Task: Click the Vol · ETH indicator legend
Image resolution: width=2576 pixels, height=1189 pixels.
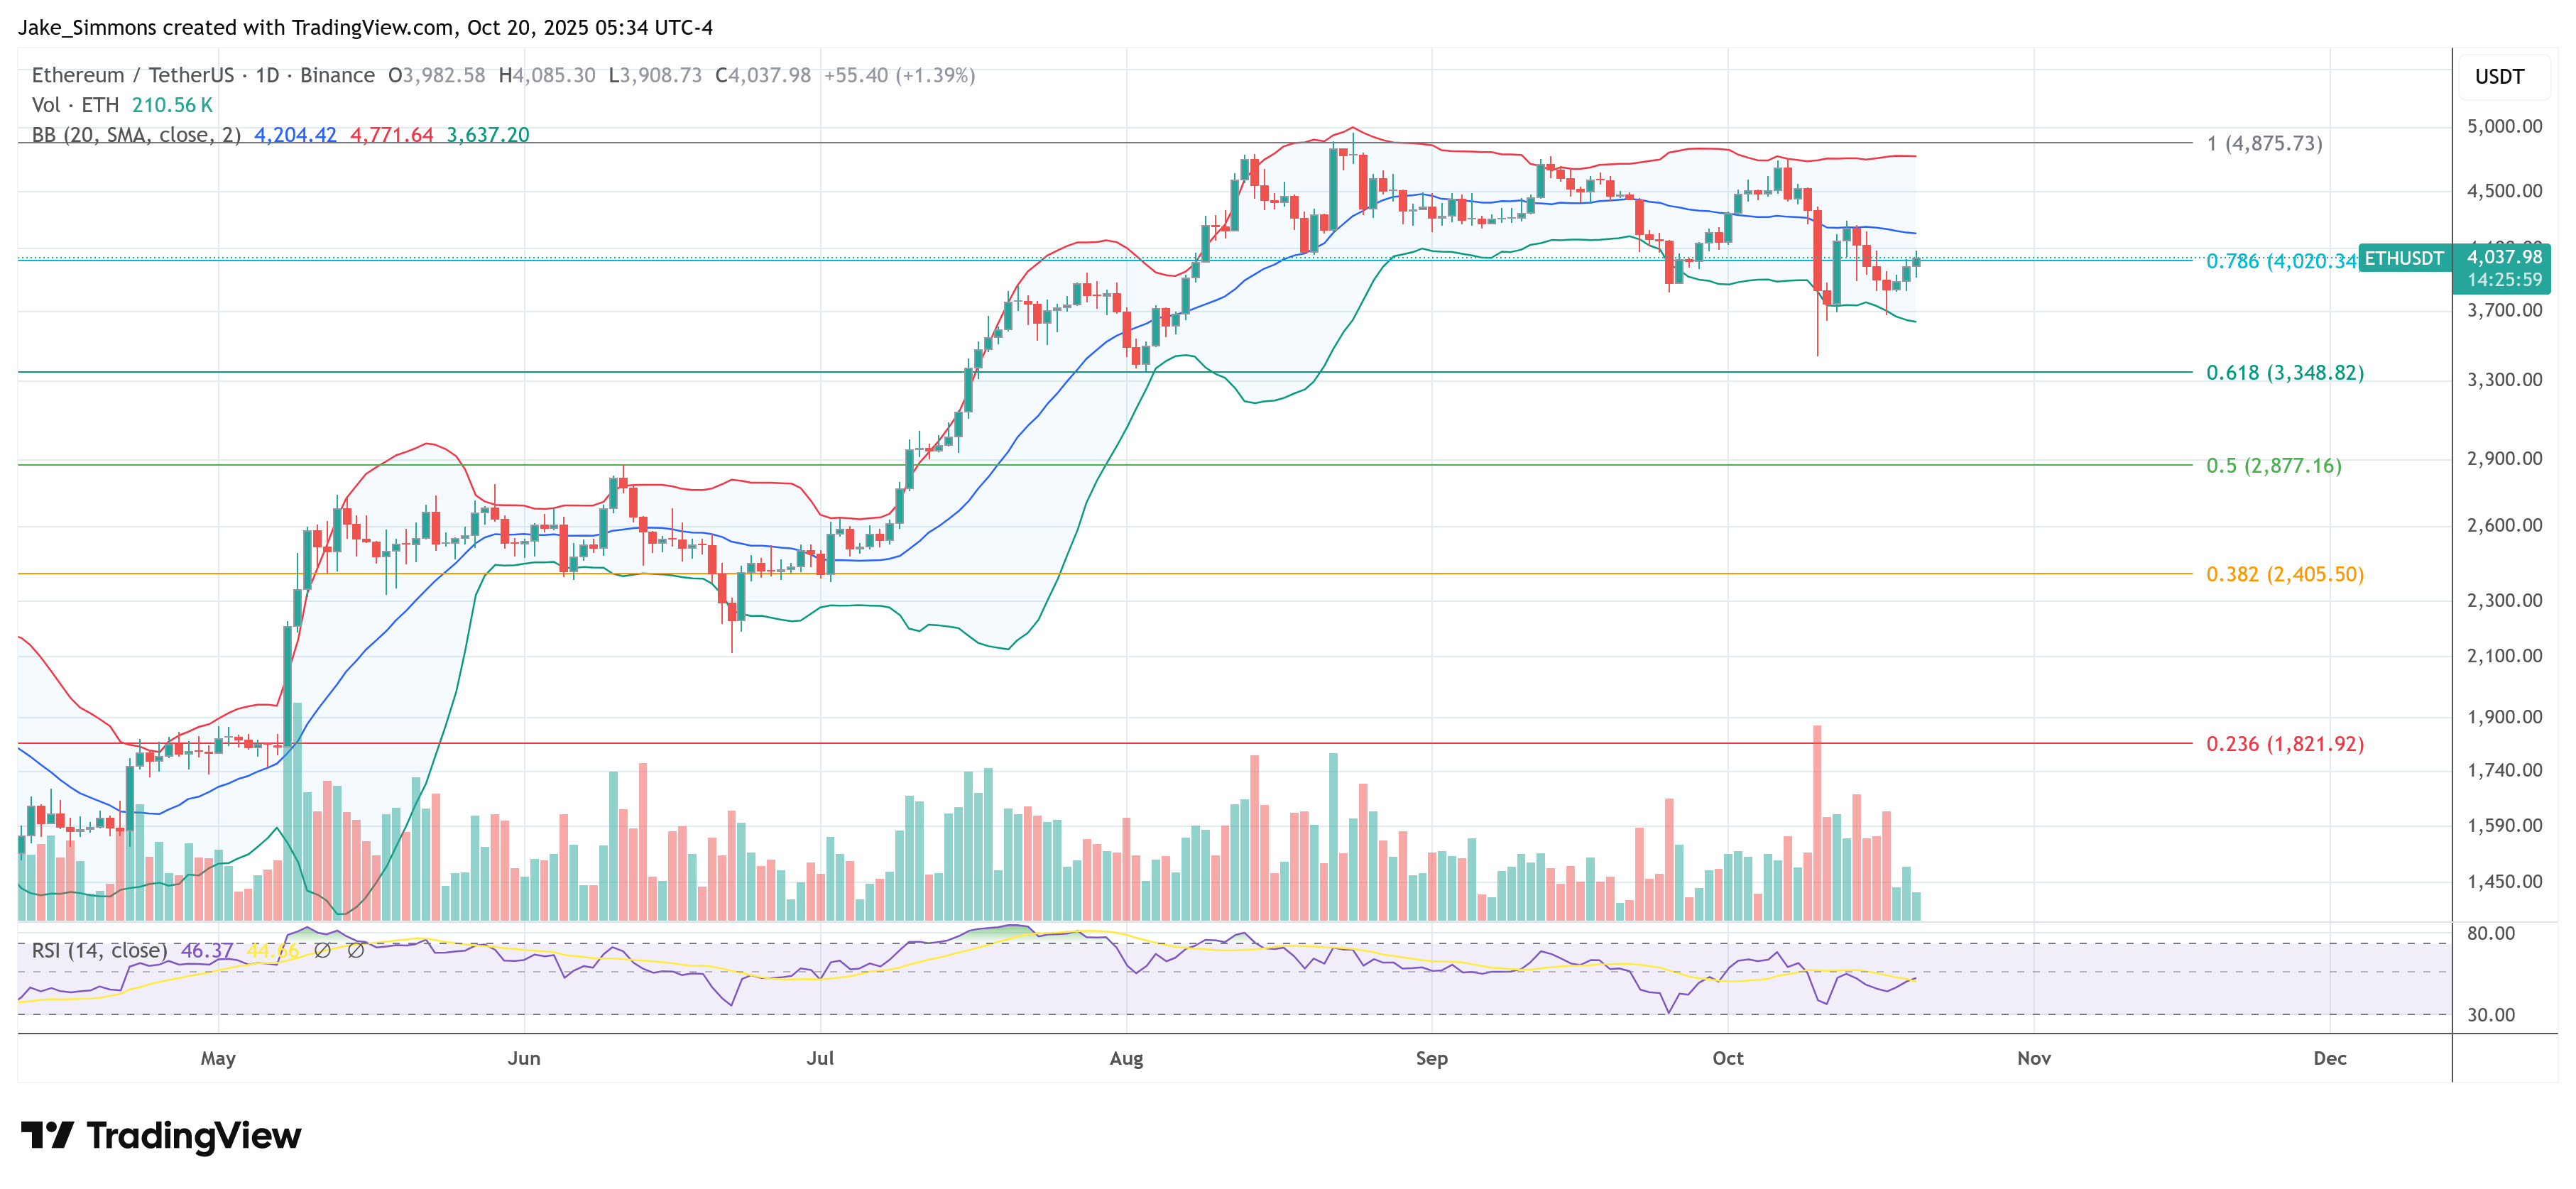Action: pos(75,105)
